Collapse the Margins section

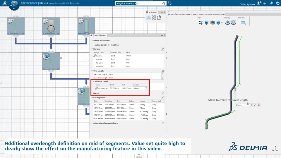coord(92,49)
